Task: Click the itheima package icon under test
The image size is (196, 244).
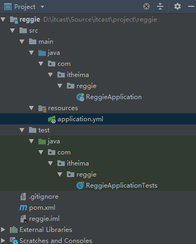Action: (x=61, y=163)
